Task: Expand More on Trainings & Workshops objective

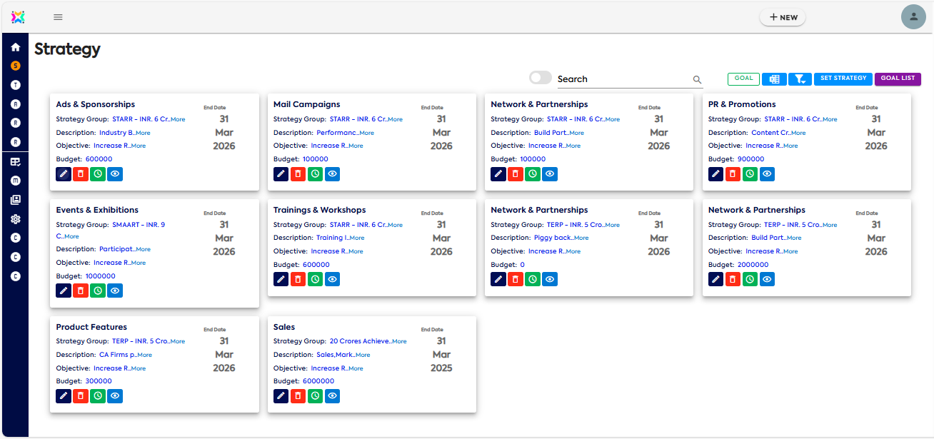Action: pyautogui.click(x=356, y=252)
